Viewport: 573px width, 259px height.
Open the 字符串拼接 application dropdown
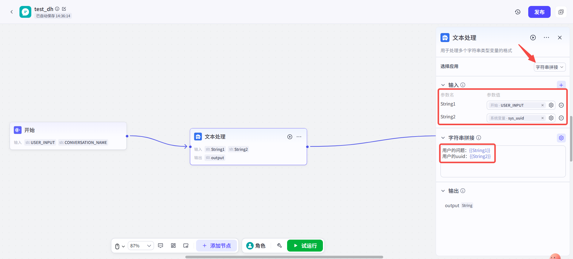[550, 67]
